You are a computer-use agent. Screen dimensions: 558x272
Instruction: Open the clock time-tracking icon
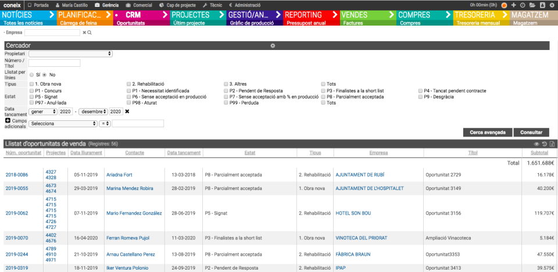[x=522, y=5]
